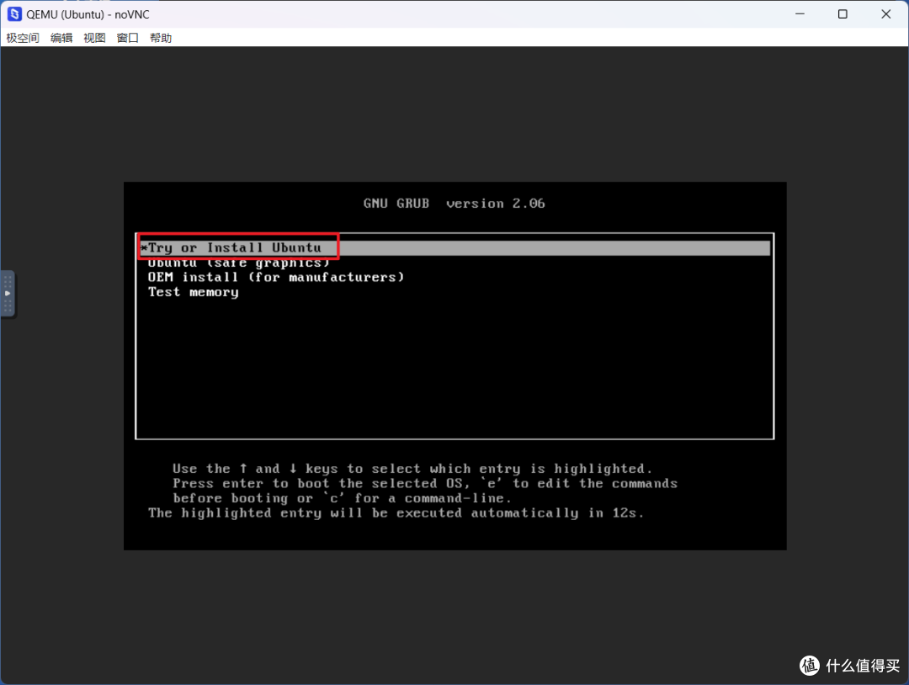
Task: Click the "executed automatically in 12s" countdown line
Action: click(396, 512)
